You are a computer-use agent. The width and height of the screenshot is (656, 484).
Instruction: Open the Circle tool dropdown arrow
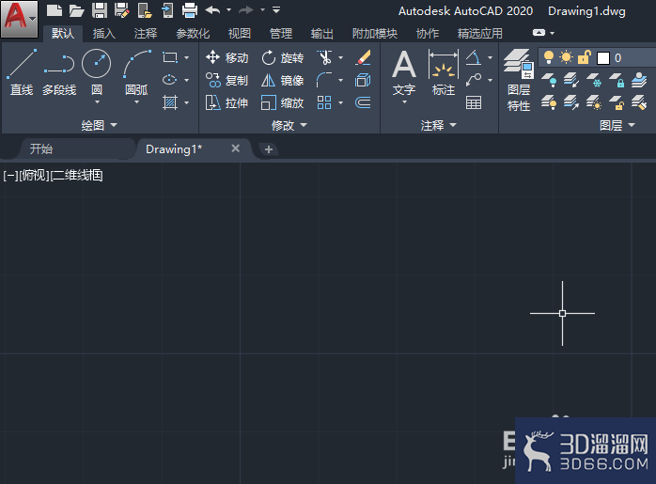pyautogui.click(x=97, y=102)
